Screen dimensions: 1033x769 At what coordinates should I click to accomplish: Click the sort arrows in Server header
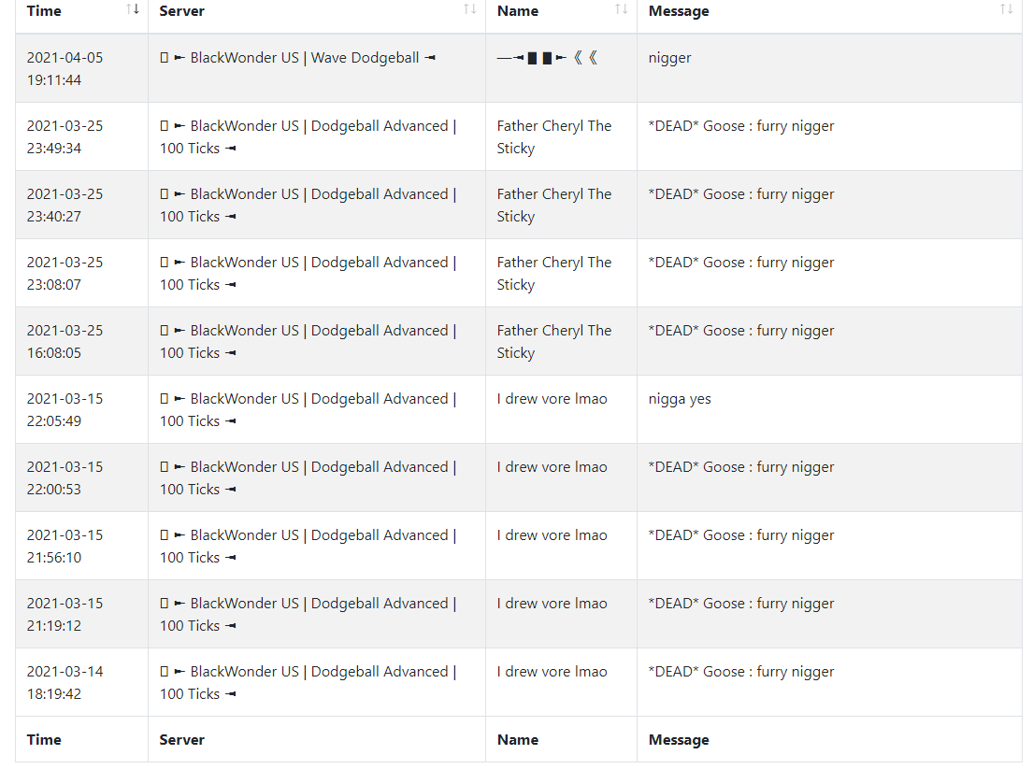(x=469, y=9)
